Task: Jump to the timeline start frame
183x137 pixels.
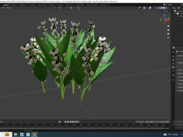Action: tap(65, 122)
